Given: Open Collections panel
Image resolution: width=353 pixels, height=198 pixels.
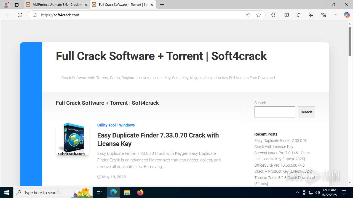Looking at the screenshot, I should [x=311, y=15].
